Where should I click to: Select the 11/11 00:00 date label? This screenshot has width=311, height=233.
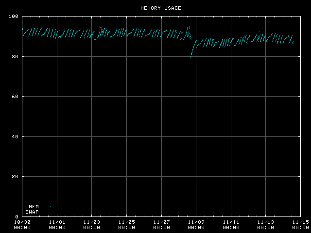(x=231, y=224)
